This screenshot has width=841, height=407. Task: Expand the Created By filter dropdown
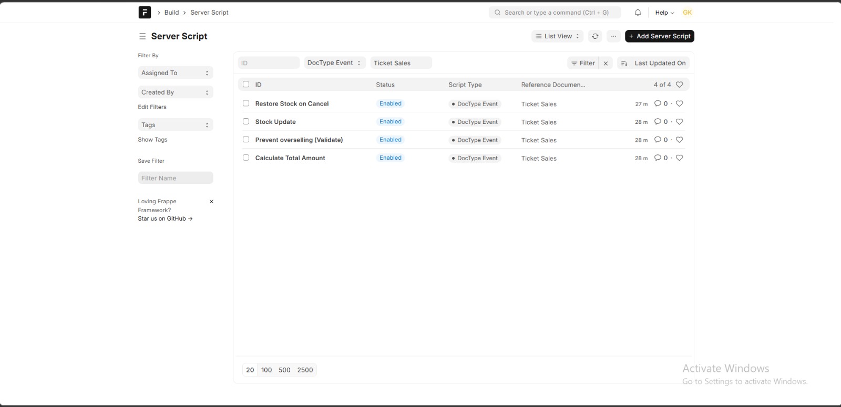coord(176,92)
